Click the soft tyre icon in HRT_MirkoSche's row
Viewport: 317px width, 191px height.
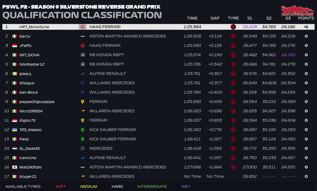233,27
